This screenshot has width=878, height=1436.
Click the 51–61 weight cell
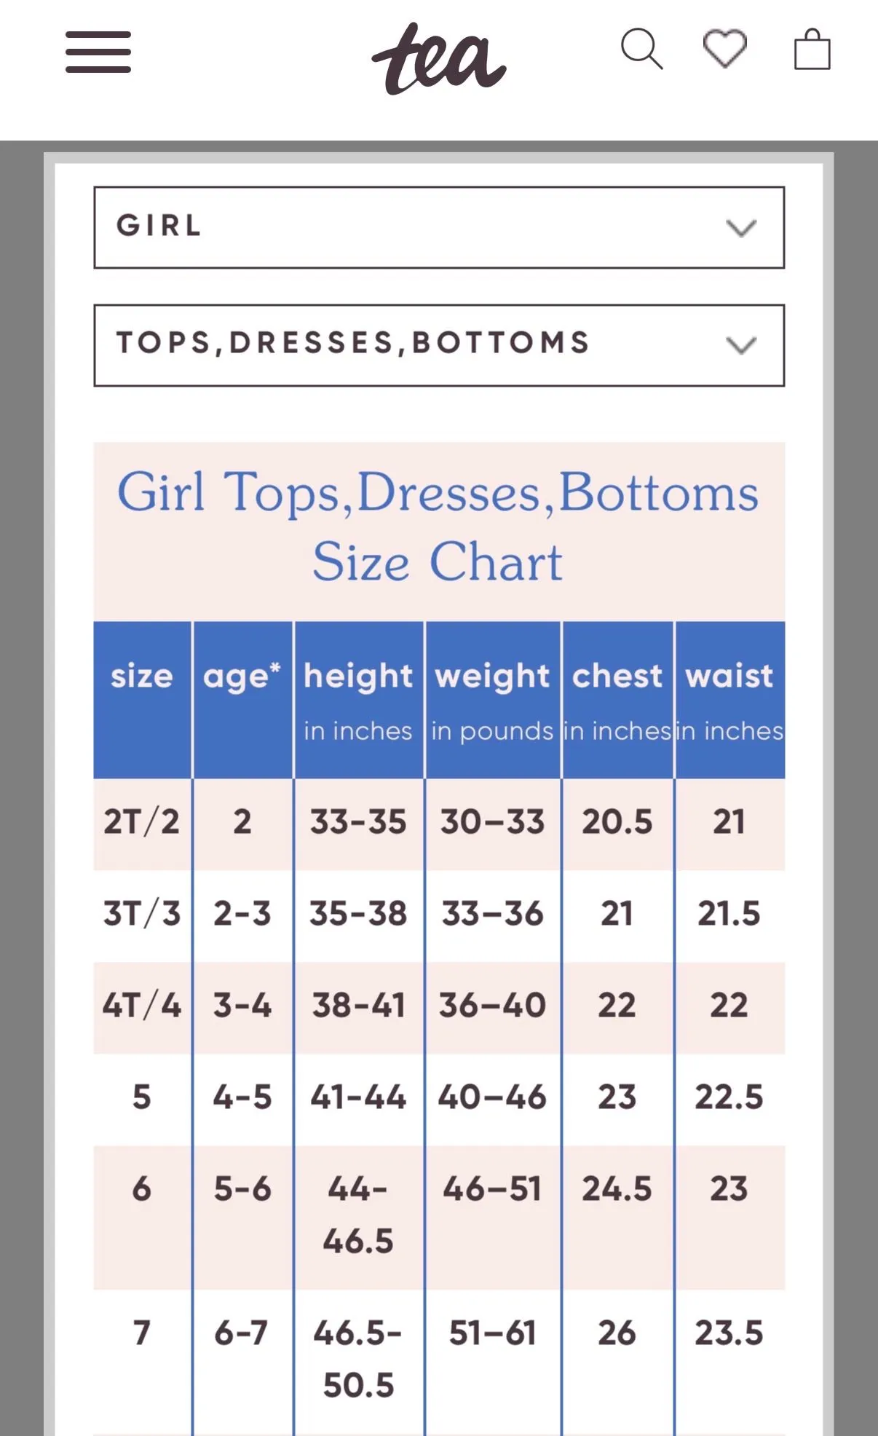493,1333
